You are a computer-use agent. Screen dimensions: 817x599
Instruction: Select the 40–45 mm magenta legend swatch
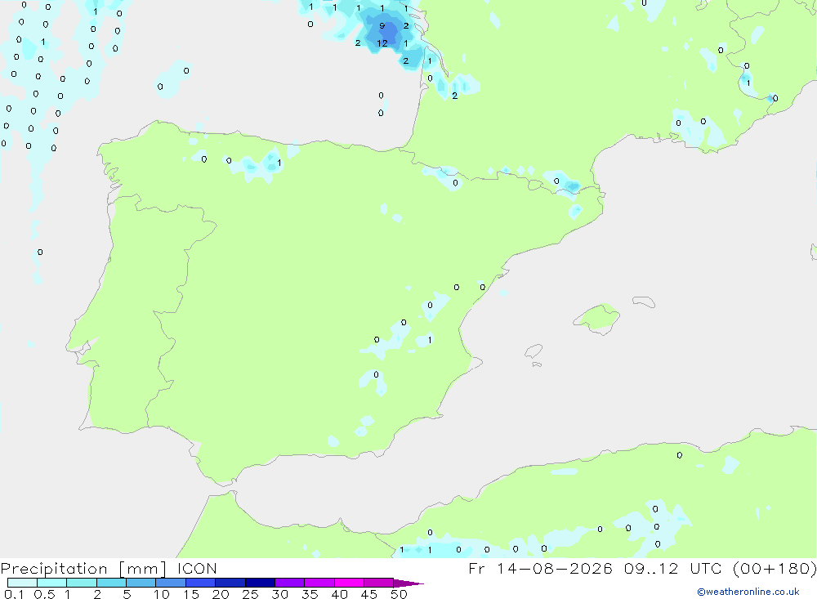coord(349,583)
